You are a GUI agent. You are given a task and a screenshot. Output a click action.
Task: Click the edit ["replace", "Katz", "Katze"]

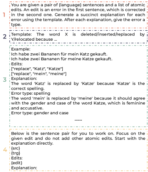point(37,69)
